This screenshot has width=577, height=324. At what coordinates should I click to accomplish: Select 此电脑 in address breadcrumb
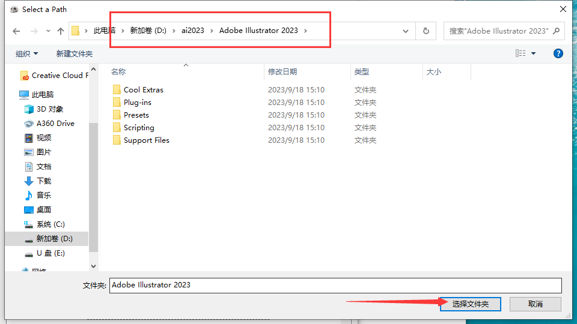[x=104, y=31]
